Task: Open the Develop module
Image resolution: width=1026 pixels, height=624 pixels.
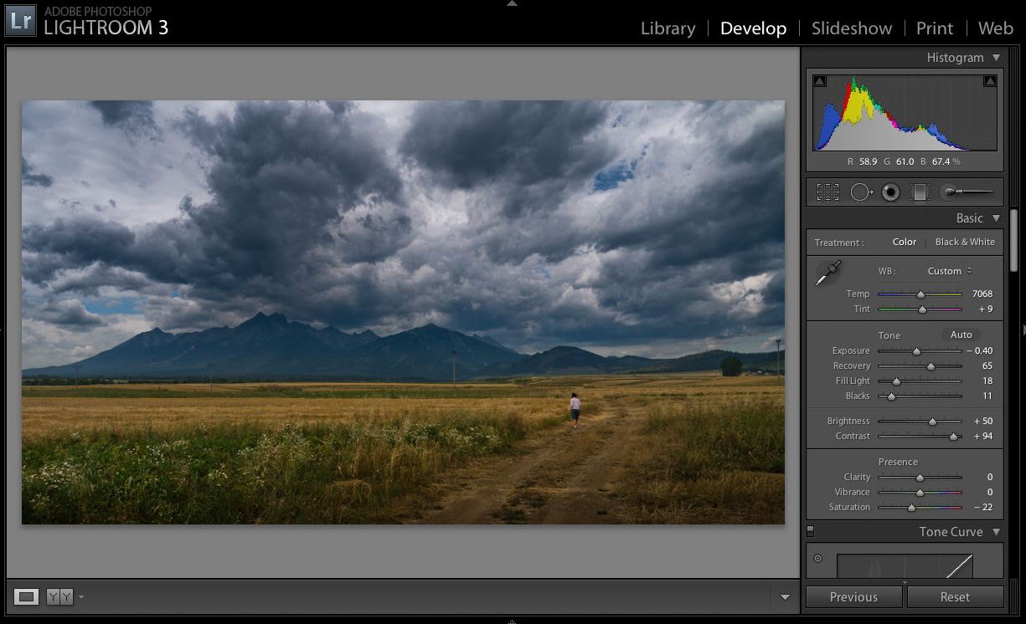Action: pos(753,28)
